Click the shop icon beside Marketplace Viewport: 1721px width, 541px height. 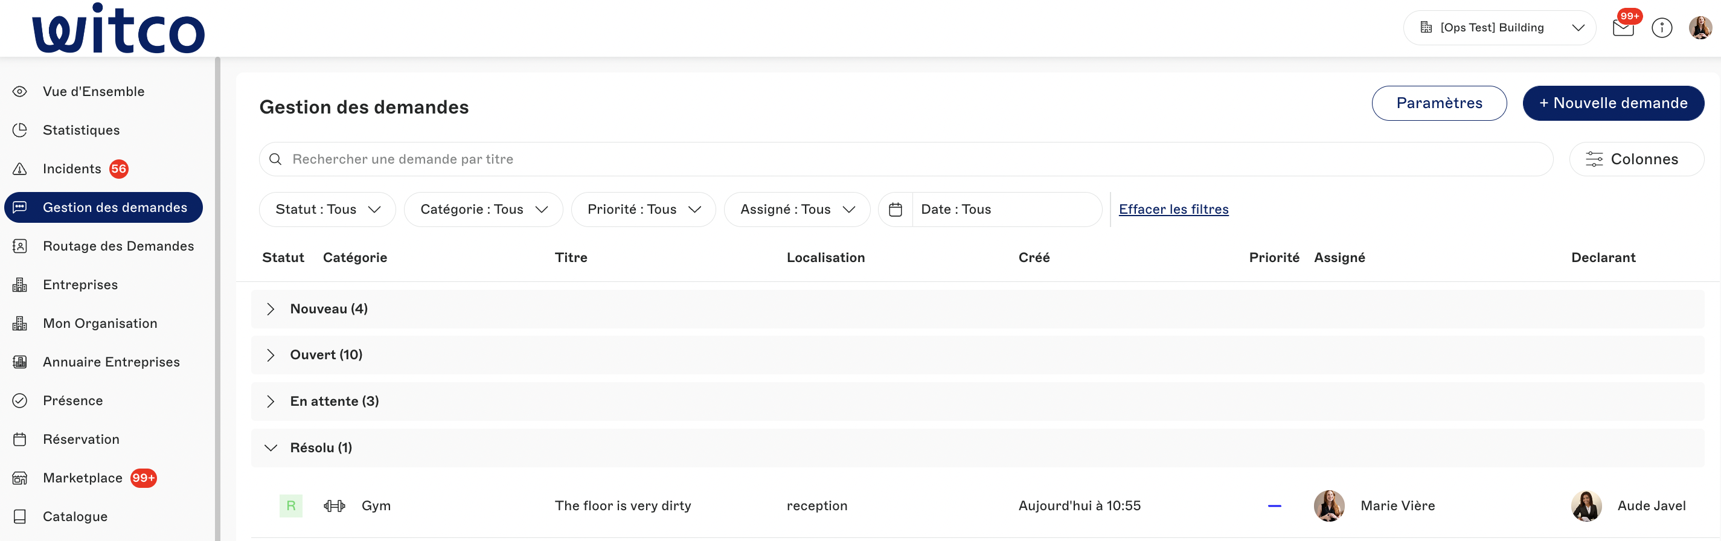[20, 478]
